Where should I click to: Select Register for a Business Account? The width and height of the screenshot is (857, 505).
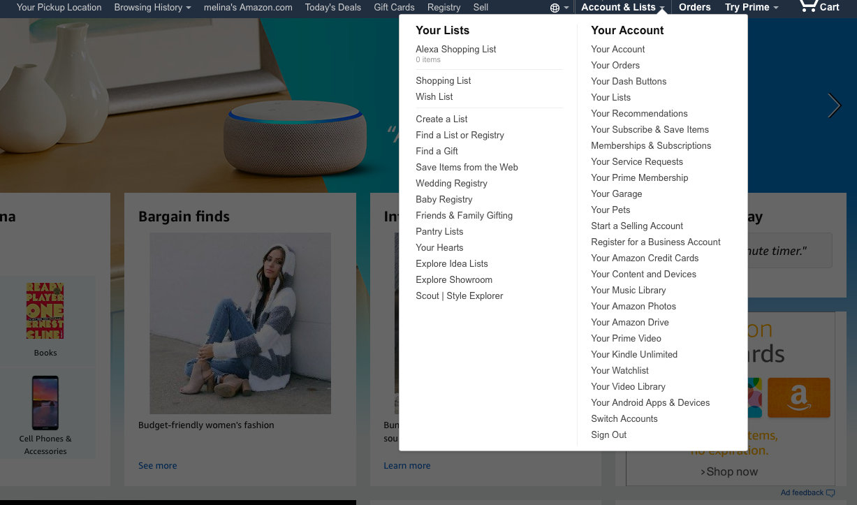[656, 242]
